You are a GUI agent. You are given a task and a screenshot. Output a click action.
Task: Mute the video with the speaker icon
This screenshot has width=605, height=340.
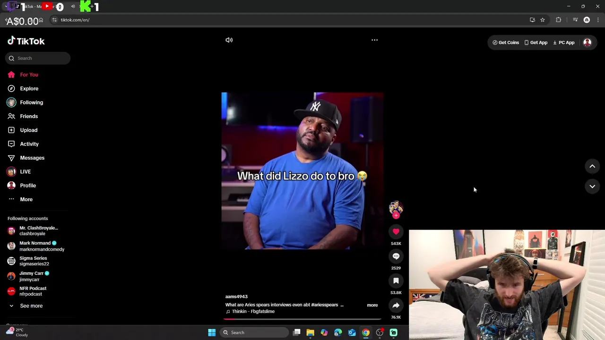point(229,40)
